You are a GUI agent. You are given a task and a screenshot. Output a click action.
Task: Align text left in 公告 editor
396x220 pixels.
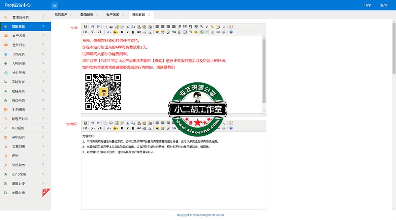(157, 27)
